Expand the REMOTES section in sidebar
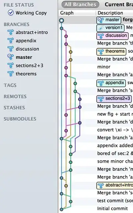 pos(15,97)
